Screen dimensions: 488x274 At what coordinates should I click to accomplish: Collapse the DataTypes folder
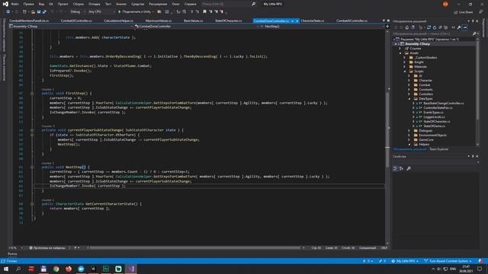pos(409,99)
